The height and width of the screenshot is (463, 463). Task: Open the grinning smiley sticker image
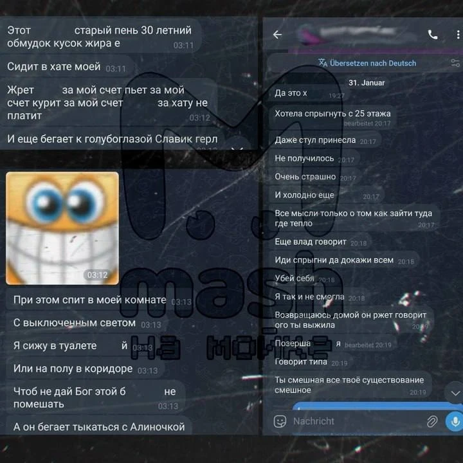(62, 228)
